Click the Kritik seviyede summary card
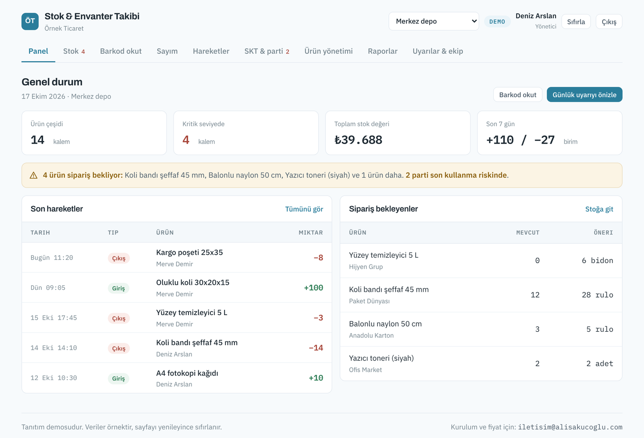This screenshot has height=438, width=644. 246,133
